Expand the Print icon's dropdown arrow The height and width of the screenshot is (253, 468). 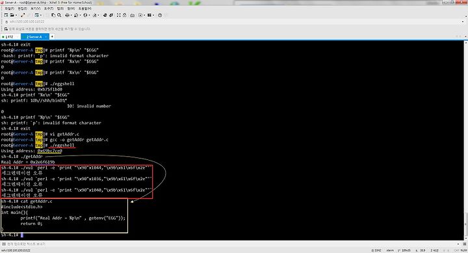click(71, 15)
